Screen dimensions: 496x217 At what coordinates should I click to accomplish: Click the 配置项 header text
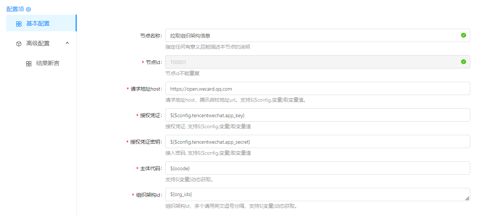coord(15,9)
